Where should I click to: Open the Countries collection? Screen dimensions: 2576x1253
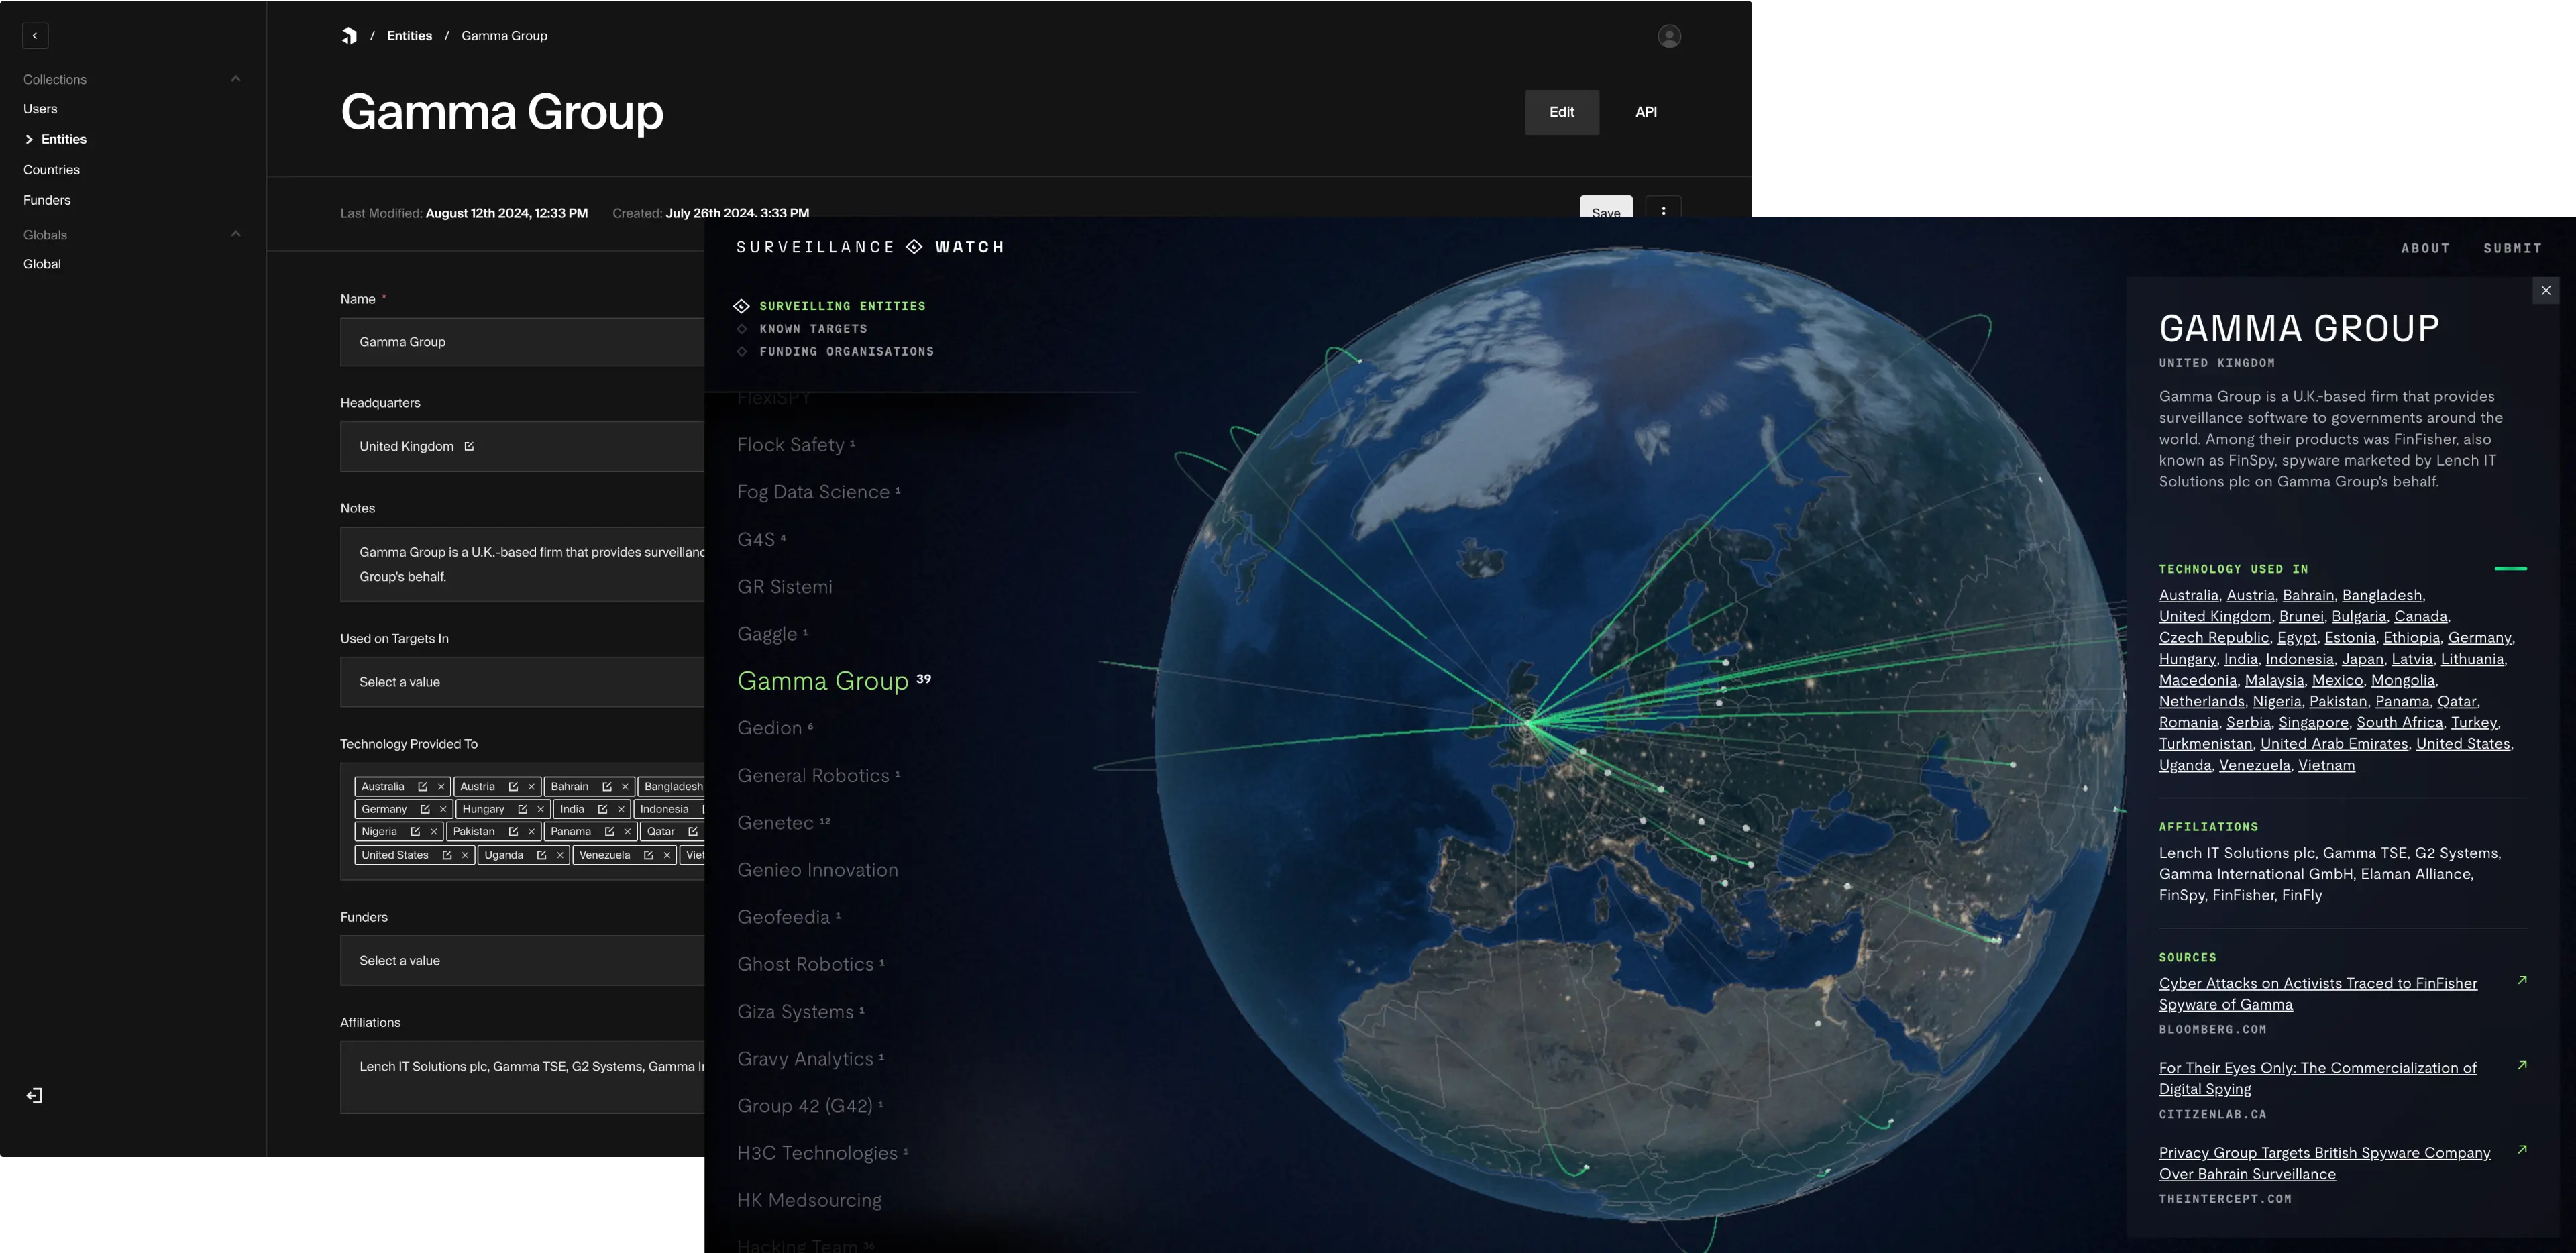point(51,170)
